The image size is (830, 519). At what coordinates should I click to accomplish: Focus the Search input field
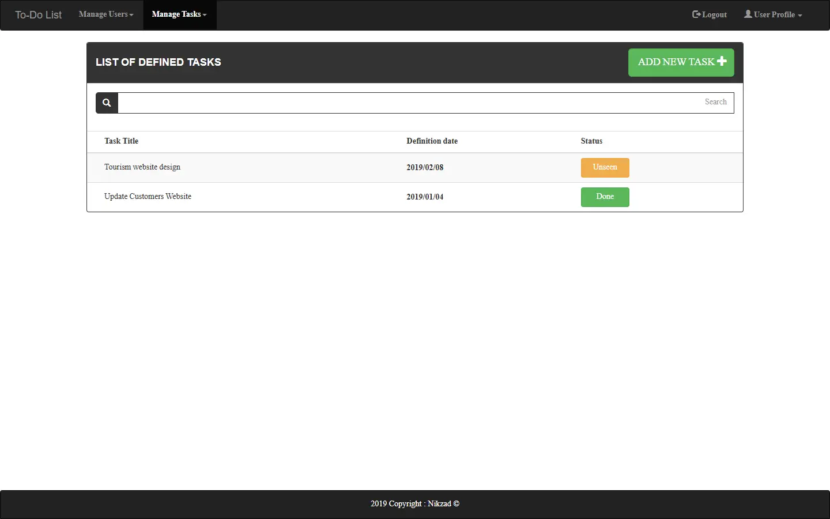(426, 103)
